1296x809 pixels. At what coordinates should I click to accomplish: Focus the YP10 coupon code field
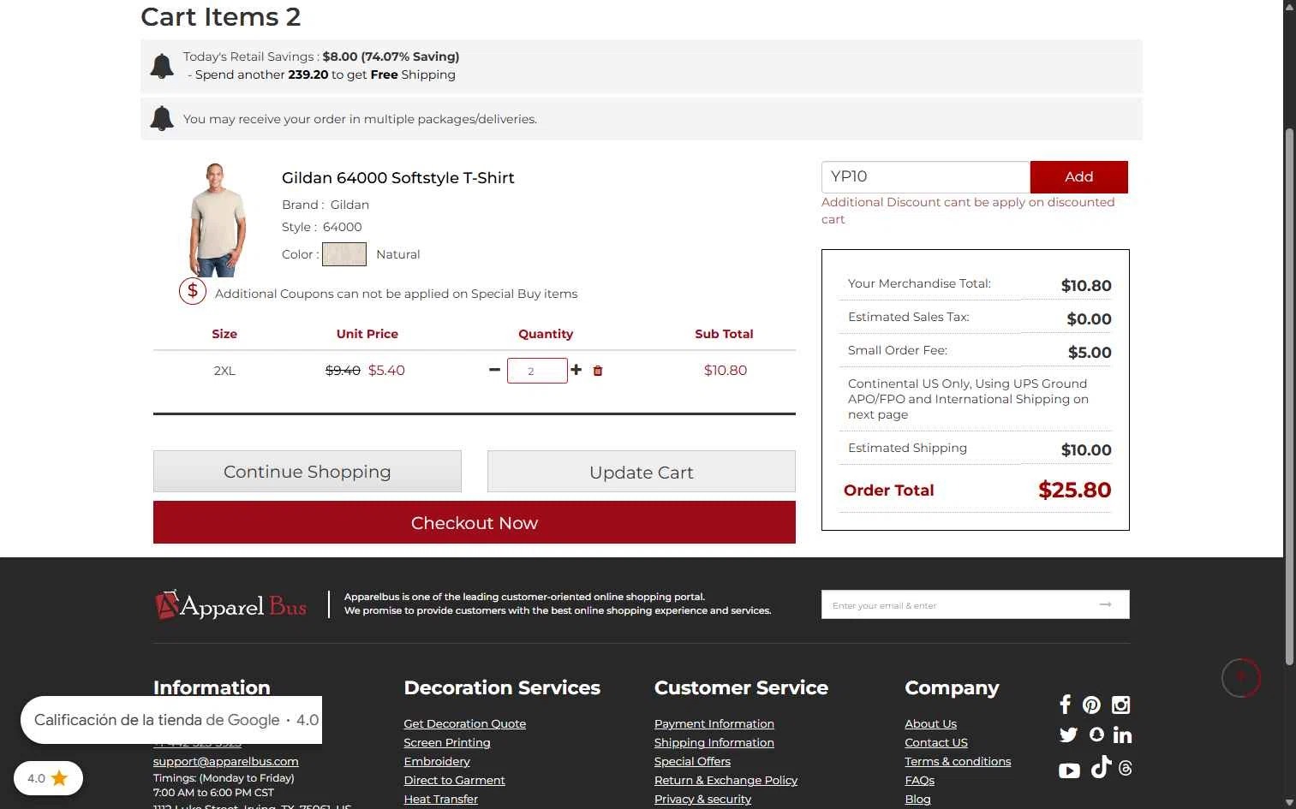(x=925, y=176)
